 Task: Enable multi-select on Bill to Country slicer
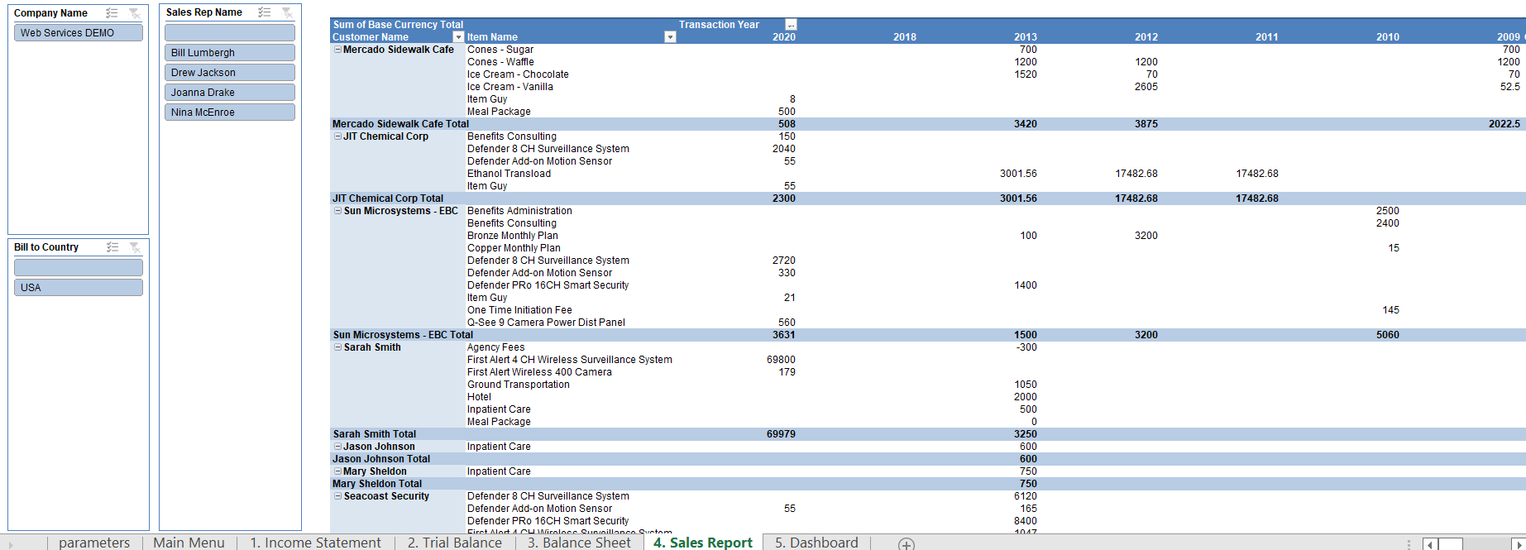tap(112, 247)
